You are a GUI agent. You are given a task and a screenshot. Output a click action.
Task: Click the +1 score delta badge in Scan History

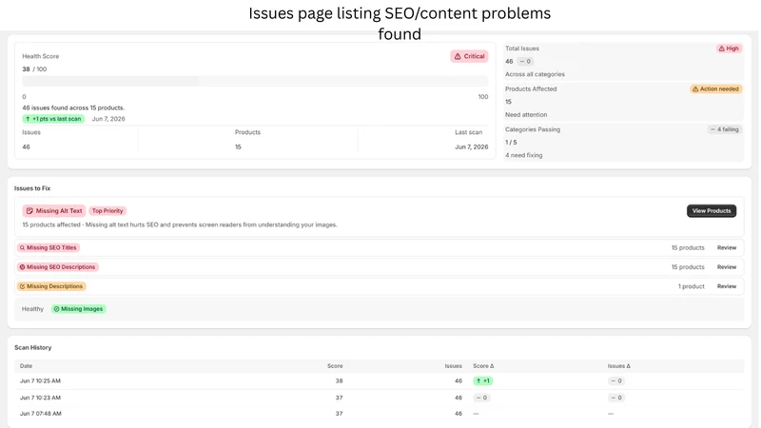483,381
